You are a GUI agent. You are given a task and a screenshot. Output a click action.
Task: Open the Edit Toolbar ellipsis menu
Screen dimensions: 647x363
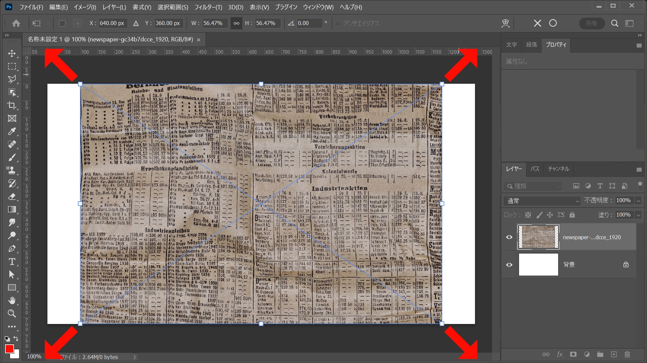pos(12,327)
